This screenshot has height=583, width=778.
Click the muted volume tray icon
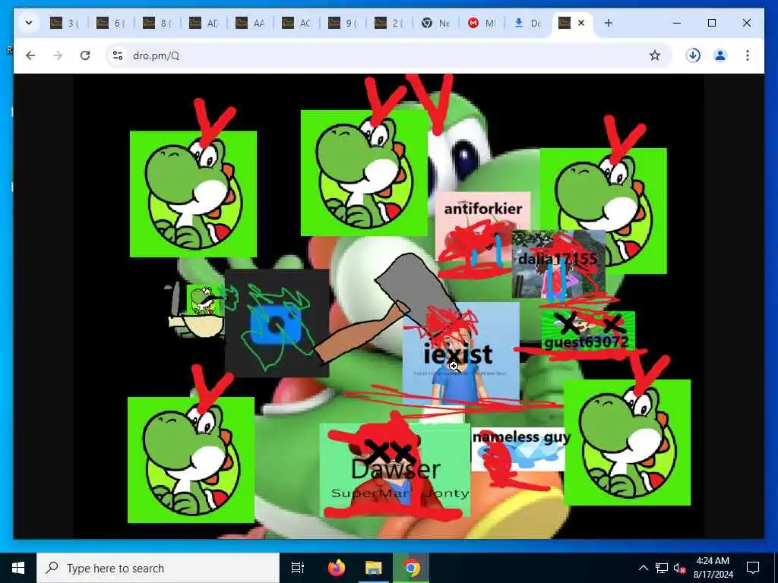680,568
